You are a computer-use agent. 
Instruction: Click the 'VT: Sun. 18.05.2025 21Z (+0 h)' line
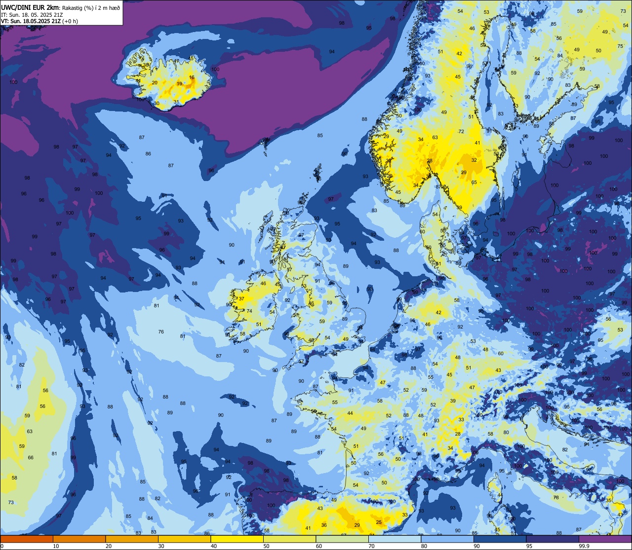pyautogui.click(x=39, y=21)
